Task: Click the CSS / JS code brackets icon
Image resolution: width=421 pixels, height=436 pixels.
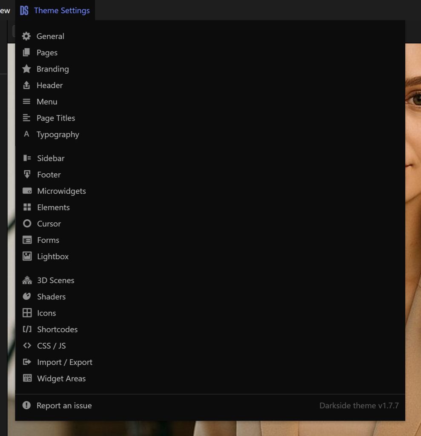Action: pyautogui.click(x=27, y=345)
